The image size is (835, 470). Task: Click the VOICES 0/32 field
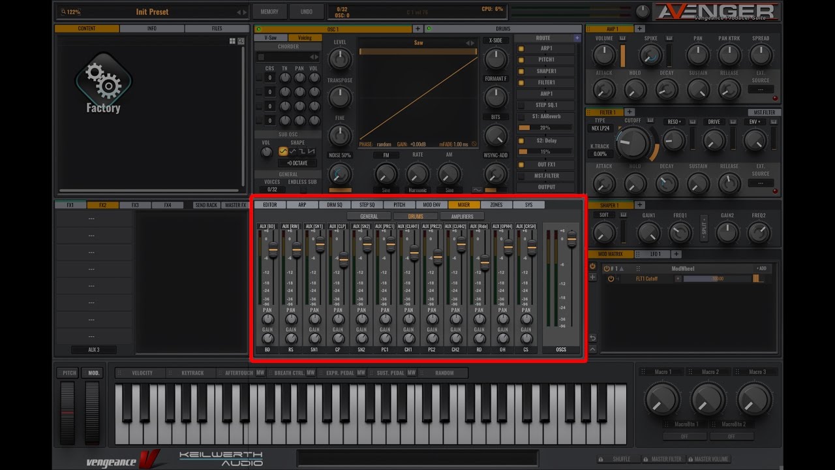point(272,189)
